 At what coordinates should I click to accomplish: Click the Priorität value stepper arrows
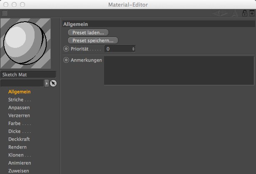[x=133, y=49]
